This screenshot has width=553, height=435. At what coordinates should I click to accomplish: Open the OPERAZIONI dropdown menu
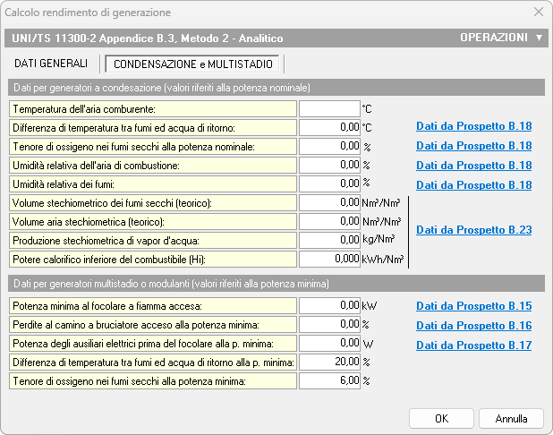tap(500, 38)
